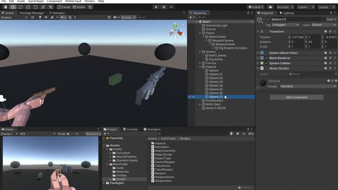
Task: Click the Add Component button
Action: tap(297, 97)
